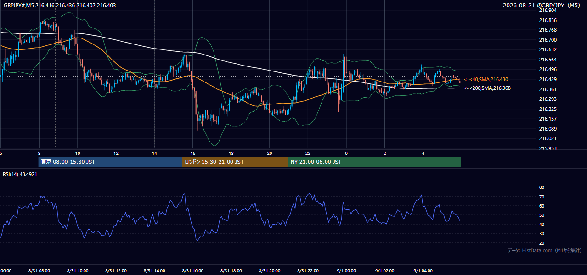Click the bottom date label 8/31 12:00
The width and height of the screenshot is (587, 275).
pos(116,271)
